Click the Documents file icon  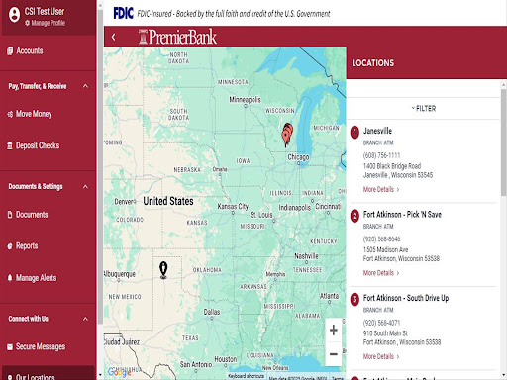10,215
